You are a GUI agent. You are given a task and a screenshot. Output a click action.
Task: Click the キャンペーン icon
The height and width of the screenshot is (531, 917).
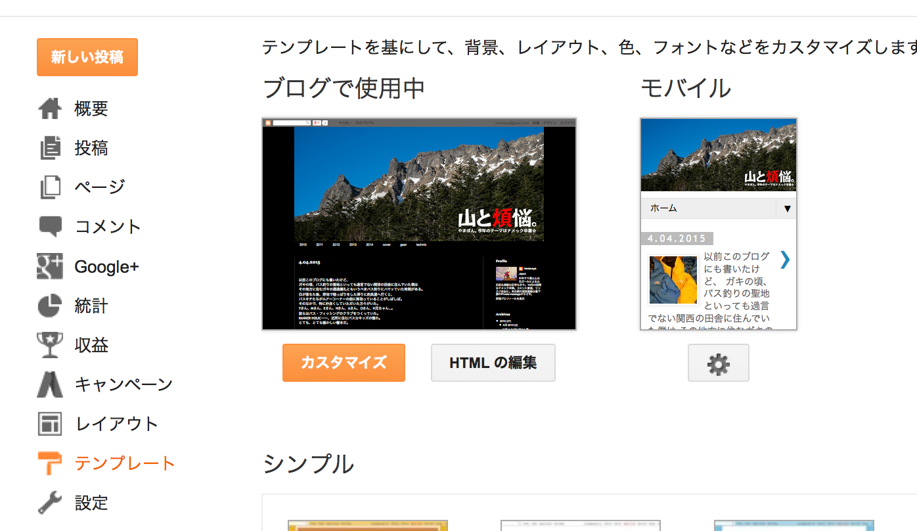click(51, 384)
